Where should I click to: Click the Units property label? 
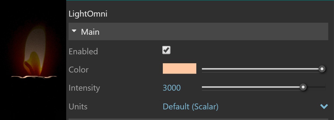pyautogui.click(x=78, y=107)
